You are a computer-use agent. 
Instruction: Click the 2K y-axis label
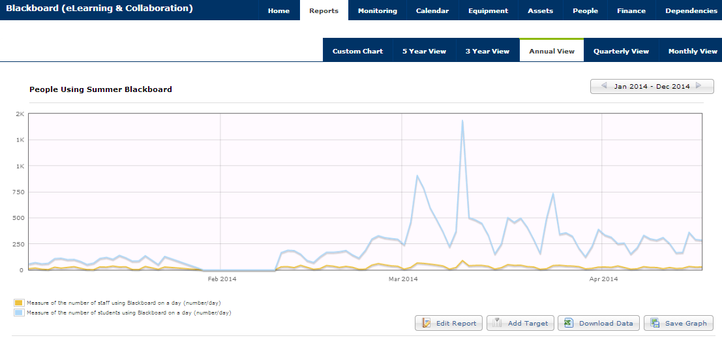[20, 114]
